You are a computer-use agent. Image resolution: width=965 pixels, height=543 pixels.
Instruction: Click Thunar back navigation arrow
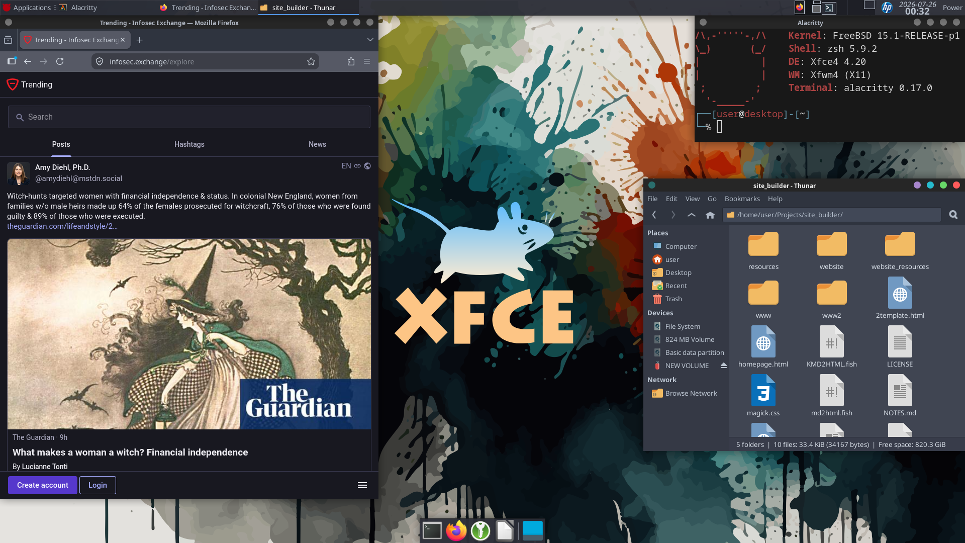coord(654,215)
